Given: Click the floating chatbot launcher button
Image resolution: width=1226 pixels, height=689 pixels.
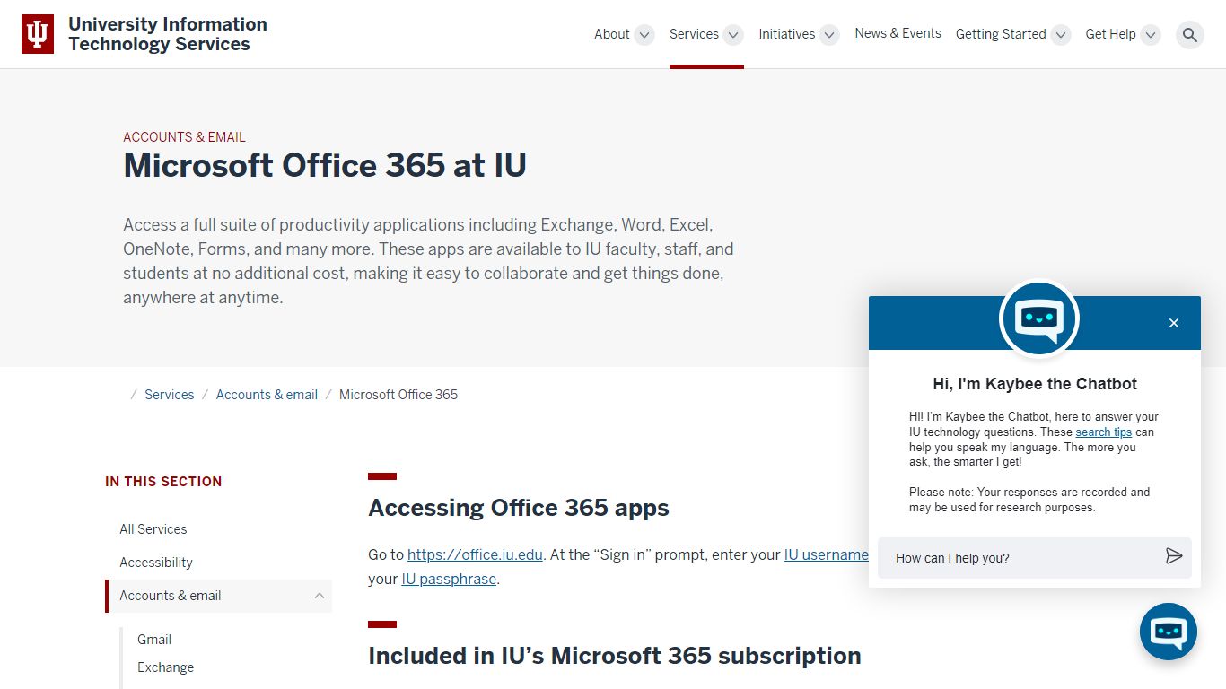Looking at the screenshot, I should click(1169, 632).
